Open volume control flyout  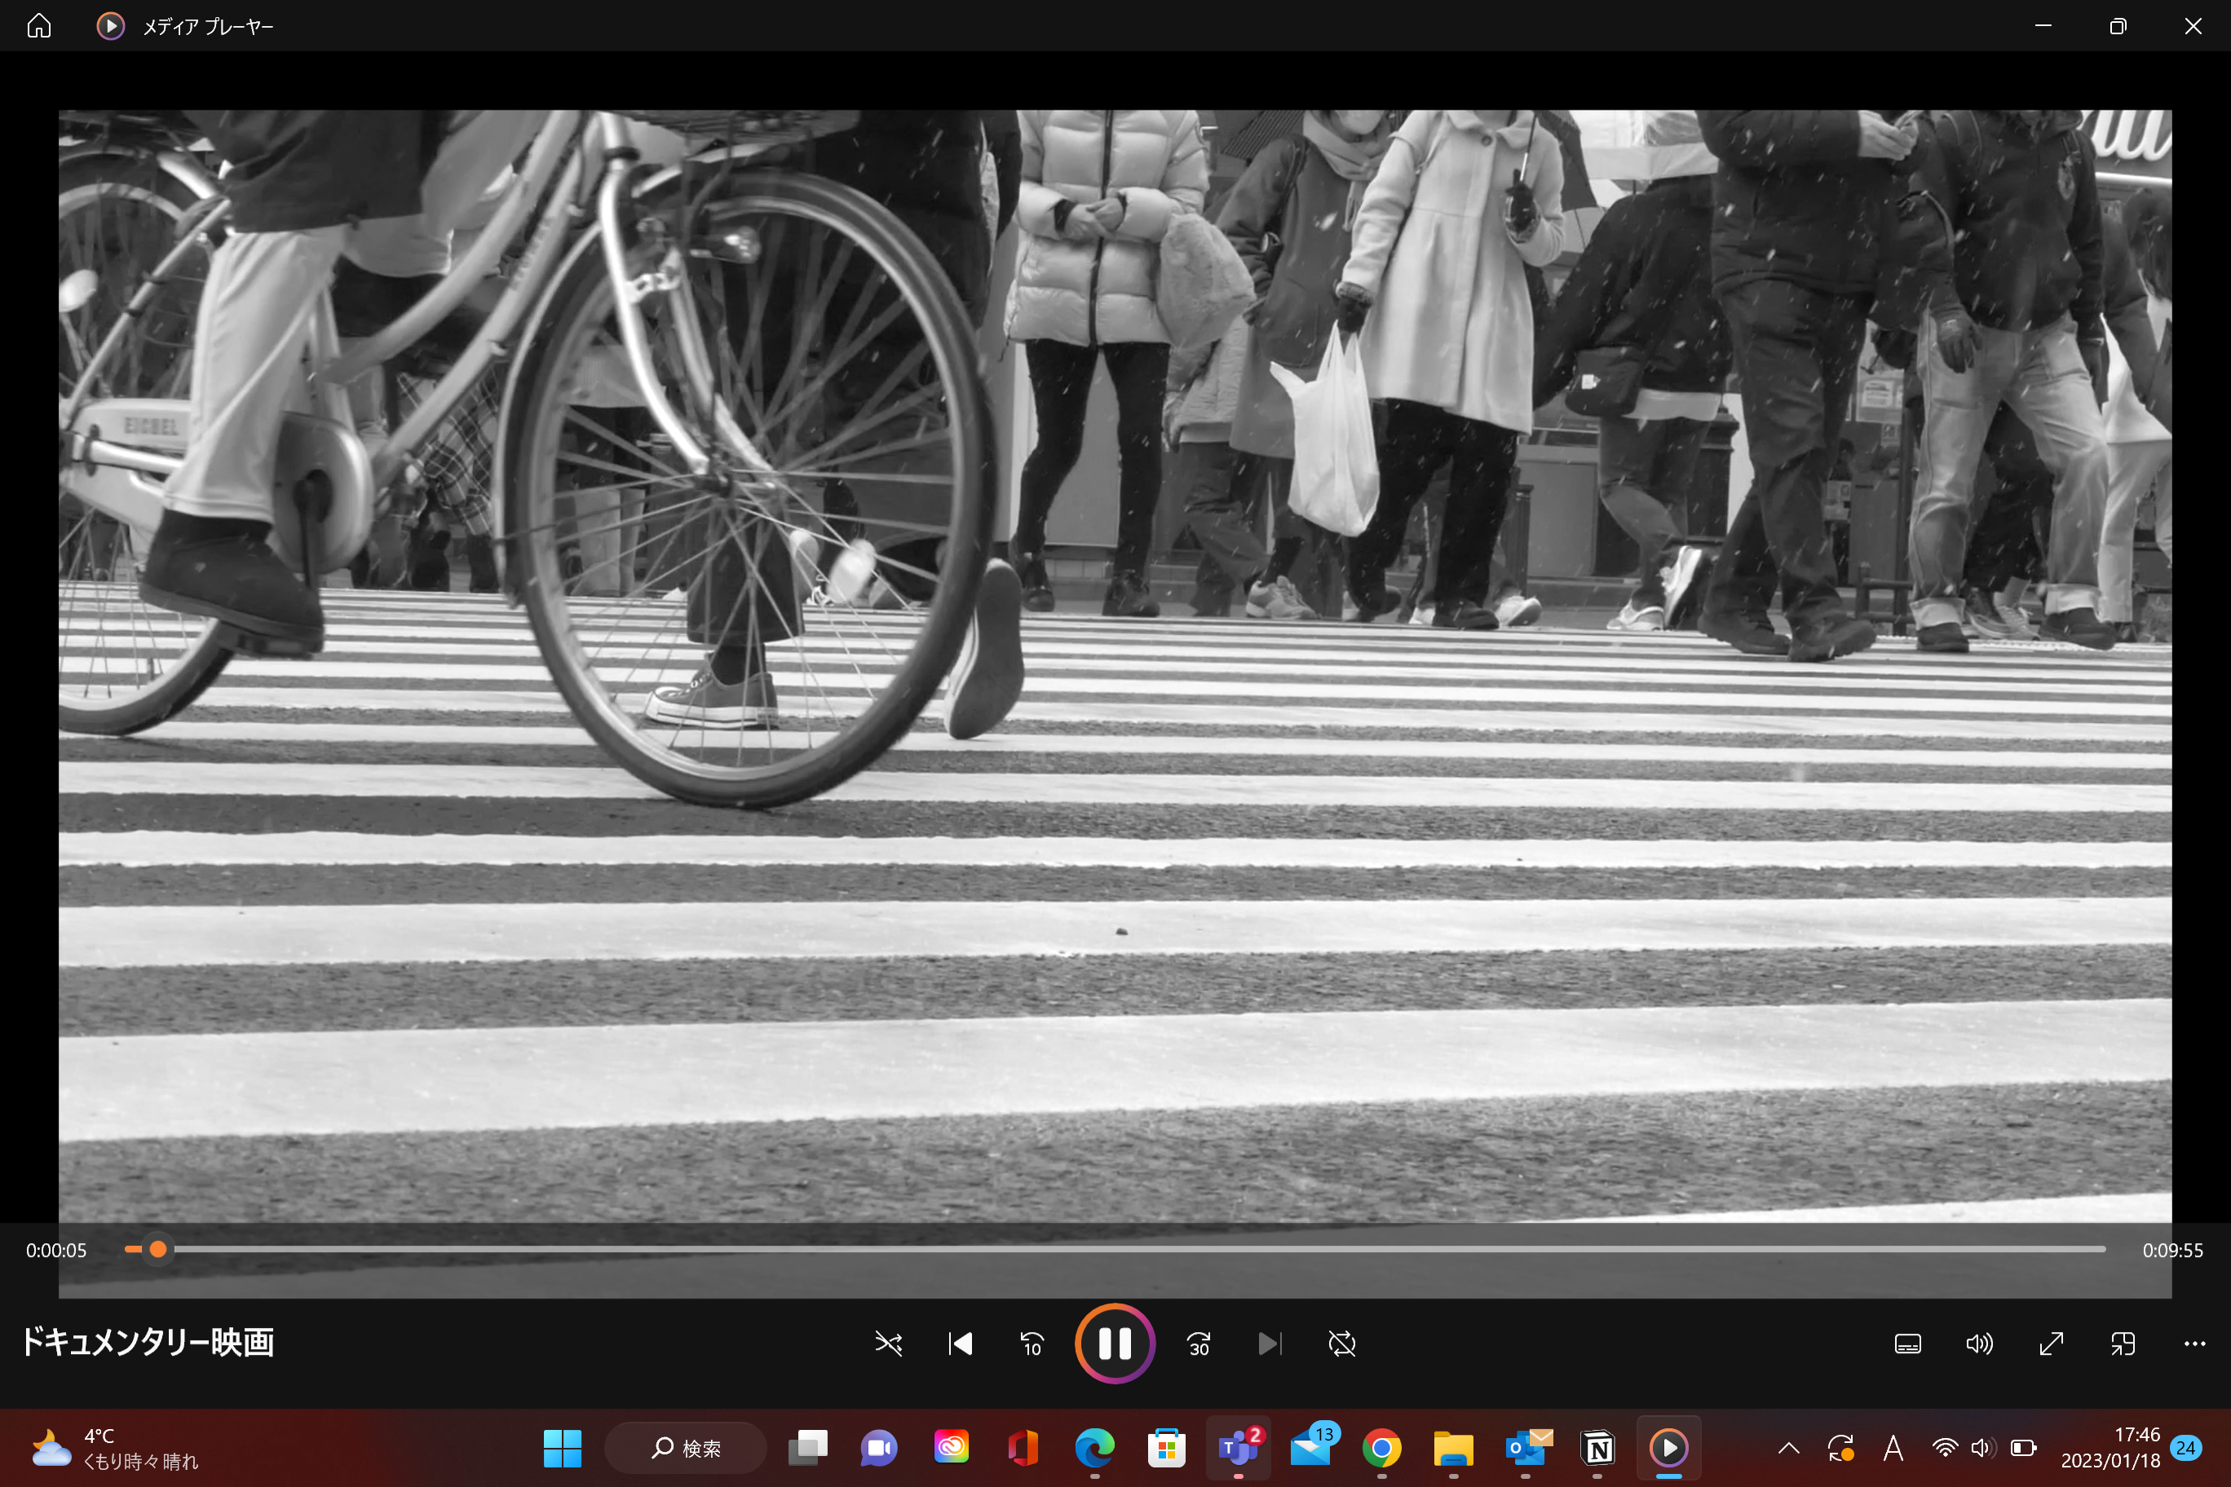(x=1979, y=1343)
